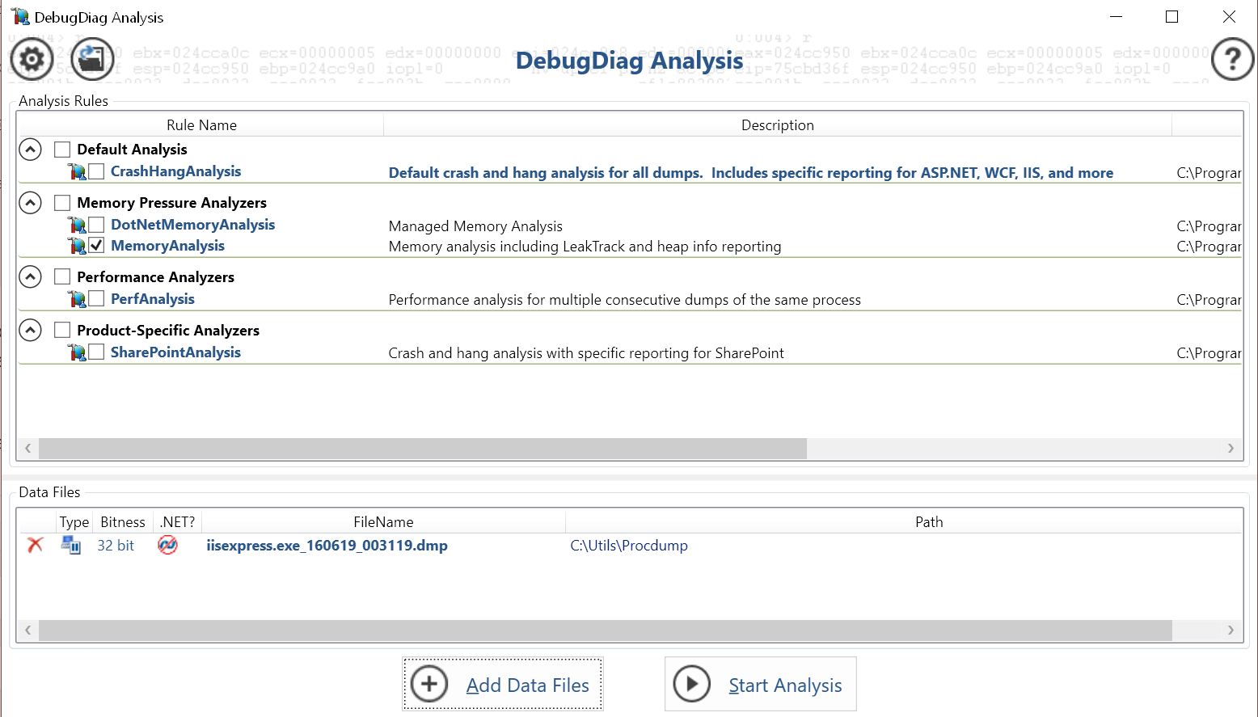1258x717 pixels.
Task: Click the SharePointAnalysis rule name
Action: [x=175, y=352]
